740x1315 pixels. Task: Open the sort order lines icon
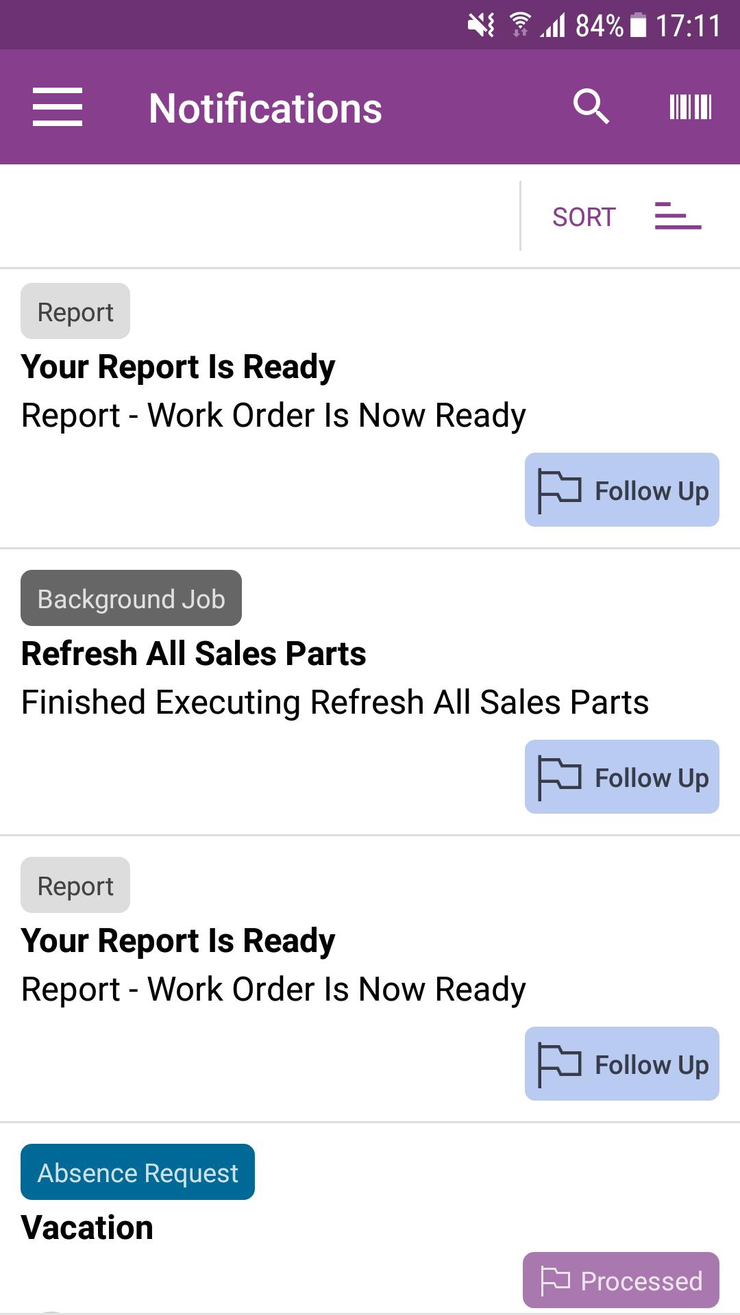(x=678, y=216)
